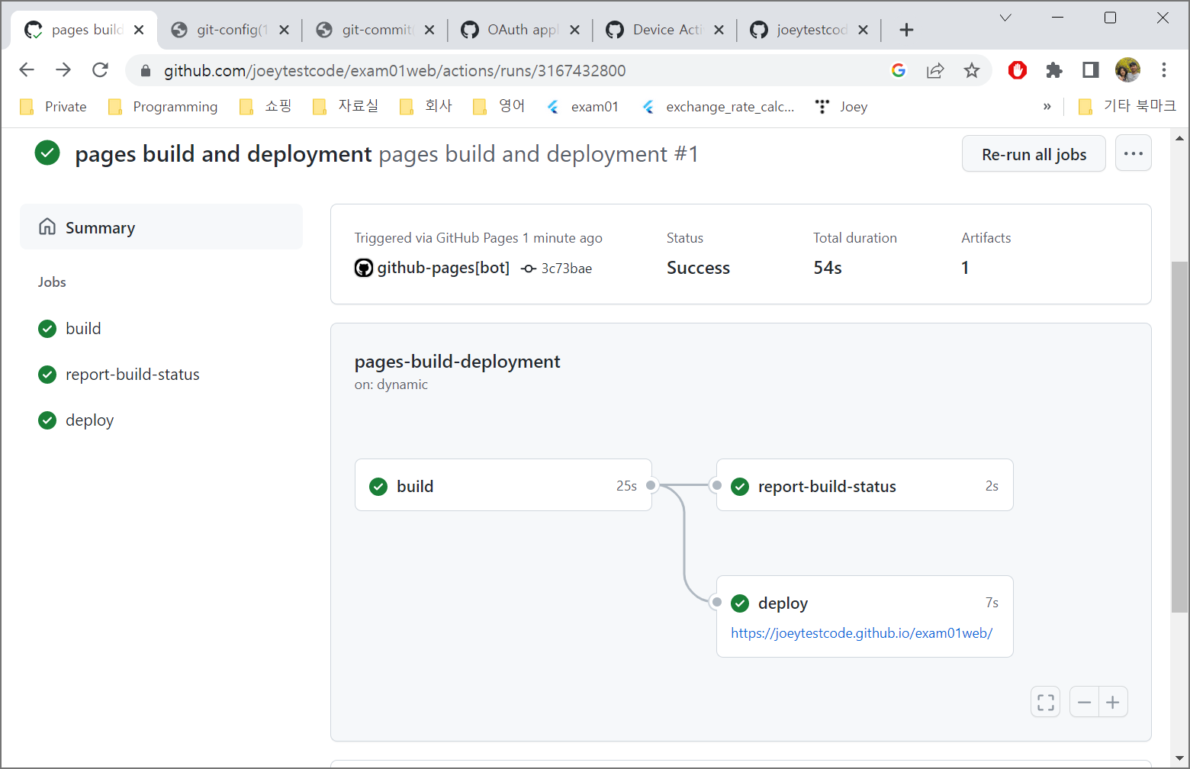This screenshot has width=1190, height=769.
Task: Open the tab search chevron
Action: (1005, 18)
